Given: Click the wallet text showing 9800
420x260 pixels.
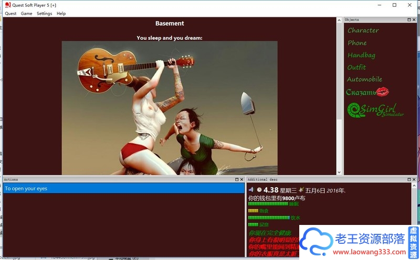Looking at the screenshot, I should pos(277,198).
